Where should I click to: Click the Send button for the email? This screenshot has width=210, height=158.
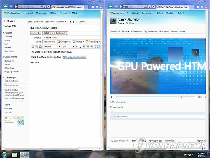30,22
